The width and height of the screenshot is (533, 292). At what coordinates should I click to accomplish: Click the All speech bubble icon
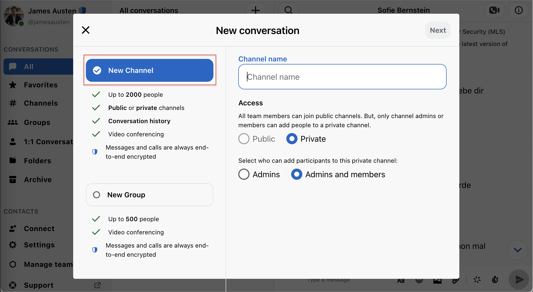tap(13, 67)
